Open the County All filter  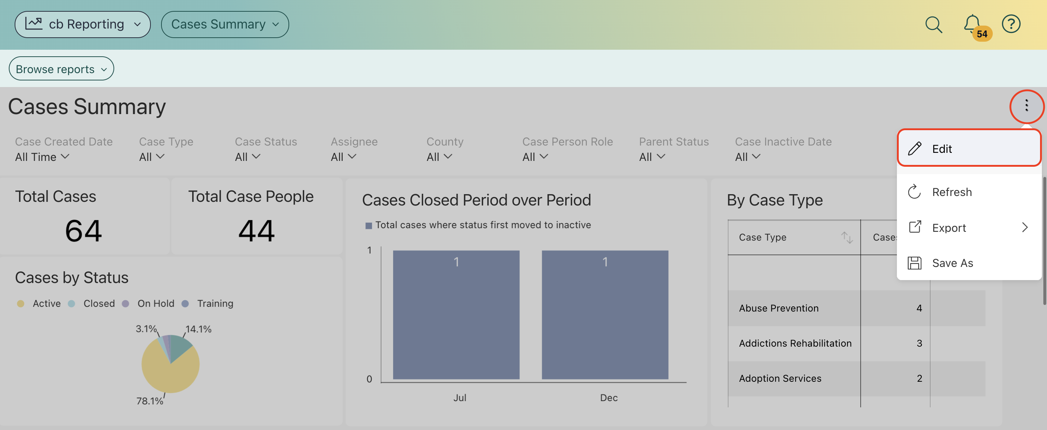pyautogui.click(x=439, y=157)
